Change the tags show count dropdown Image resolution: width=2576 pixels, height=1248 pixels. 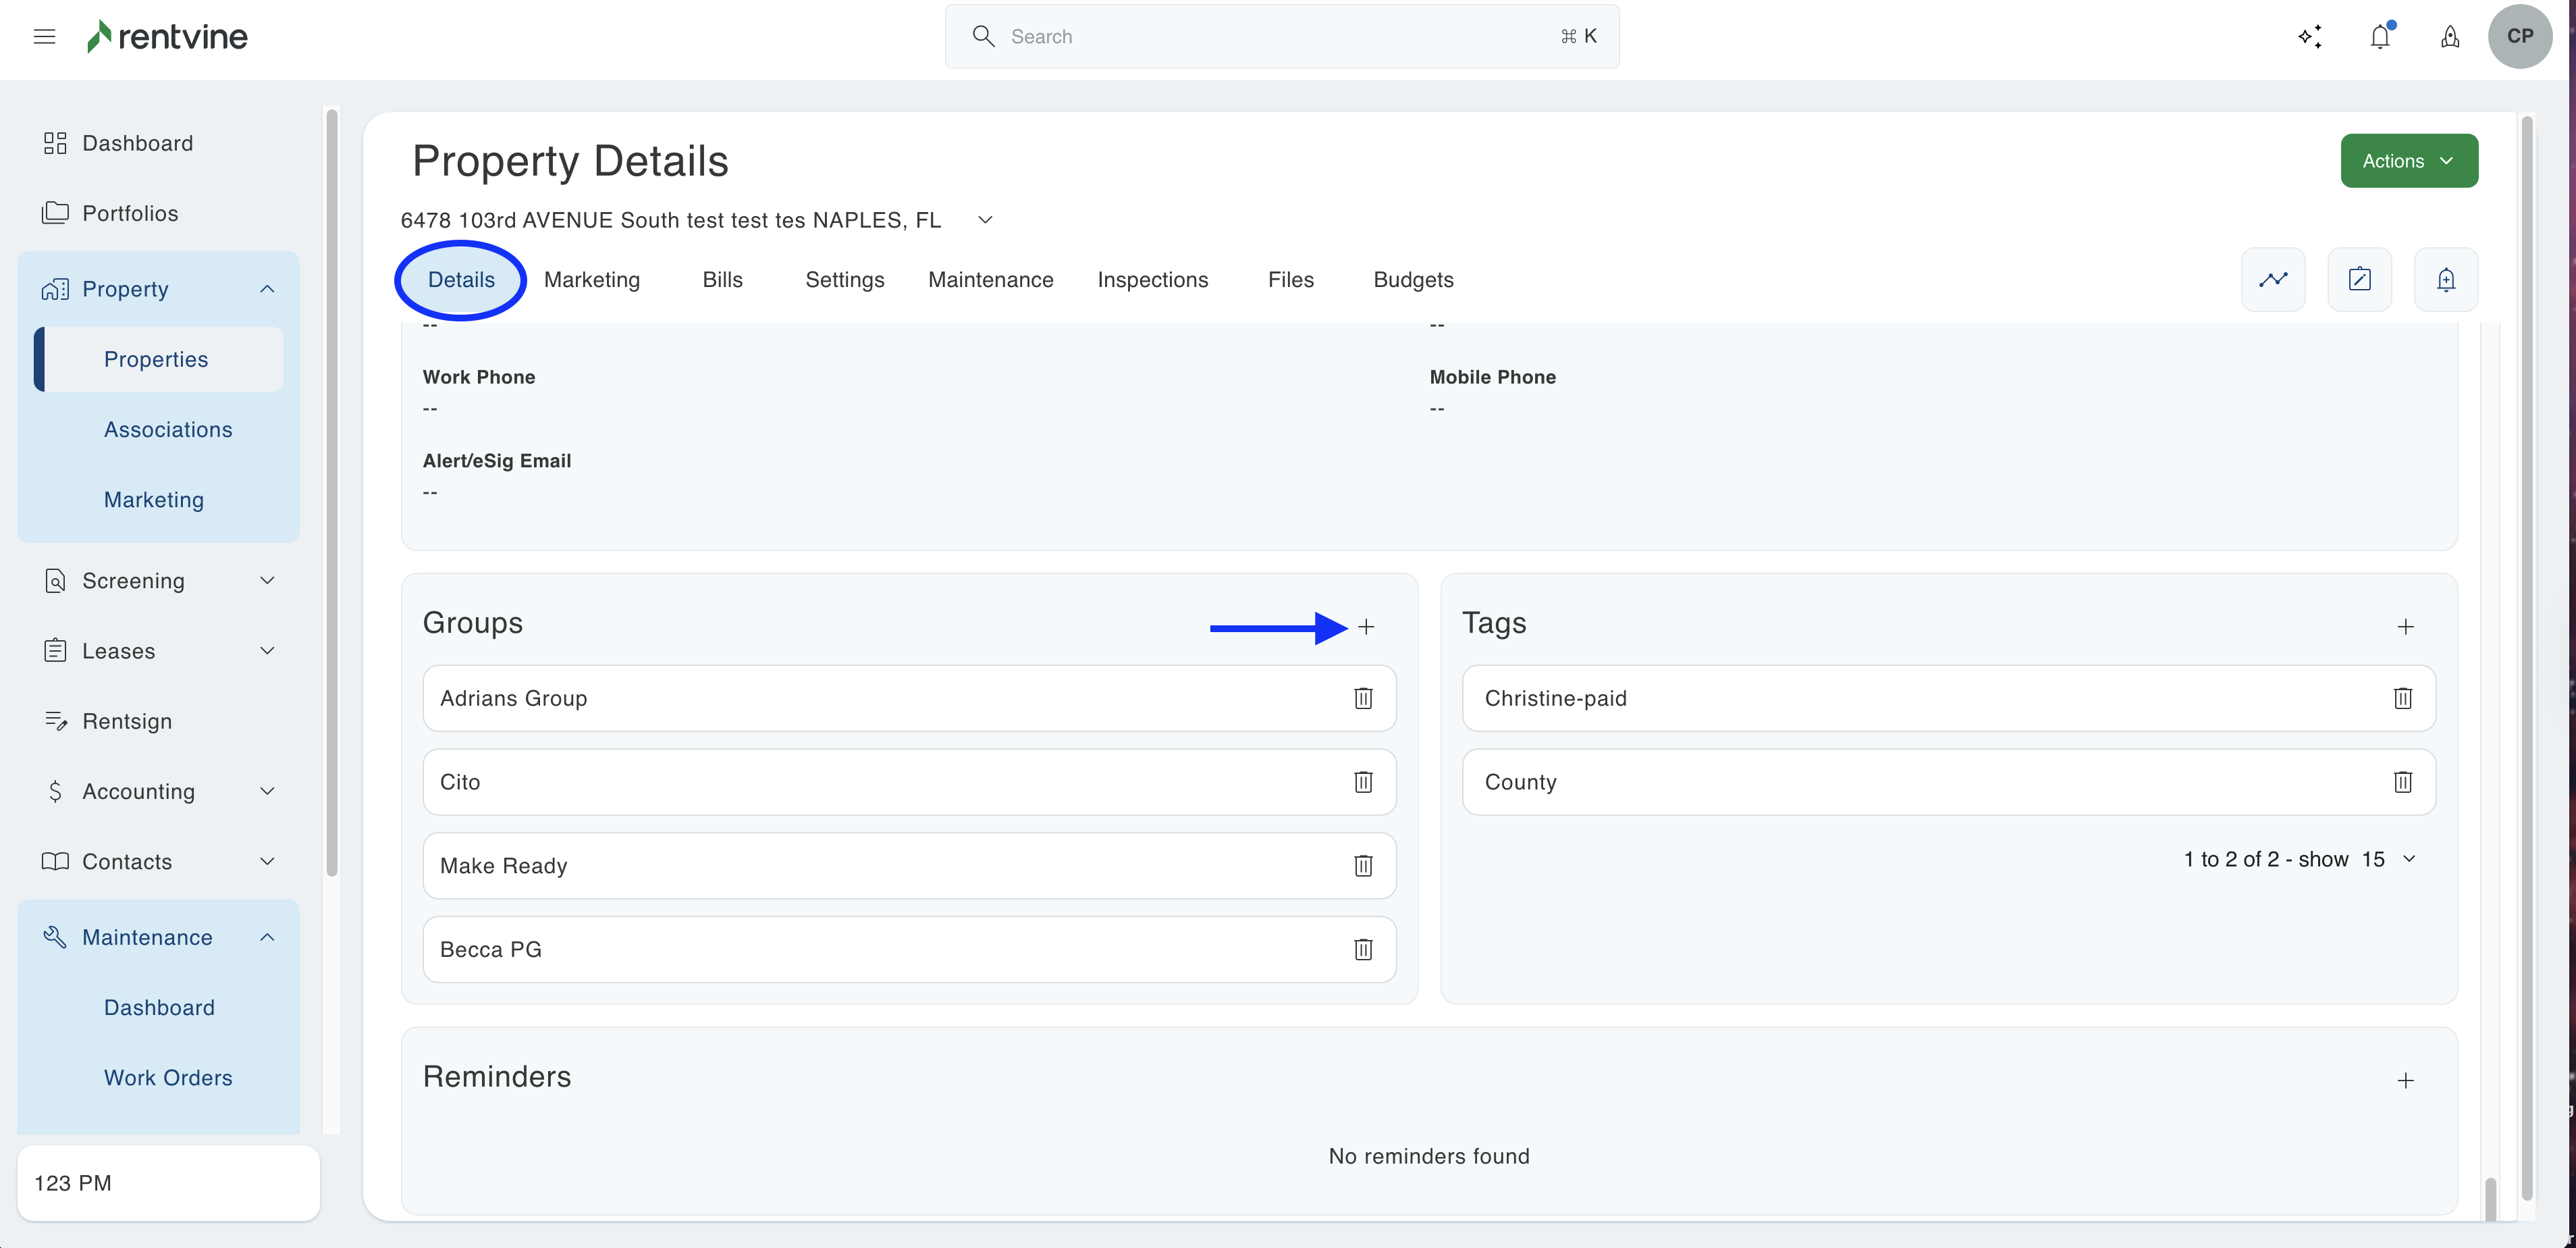point(2388,860)
